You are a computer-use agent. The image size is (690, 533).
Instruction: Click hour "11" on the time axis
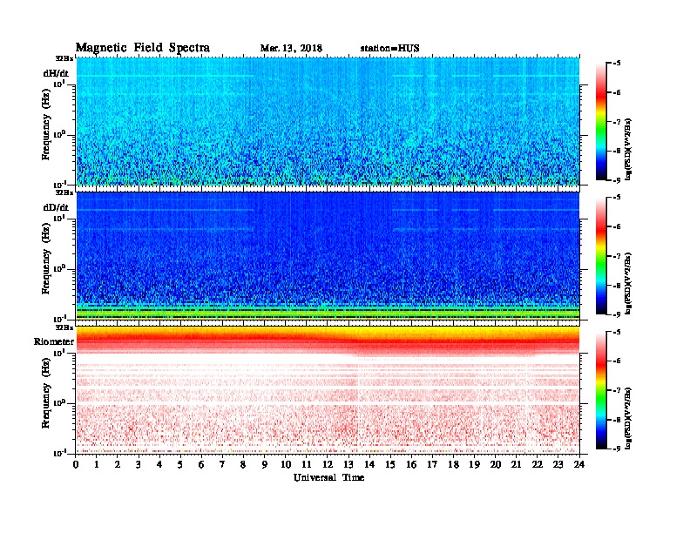[307, 464]
